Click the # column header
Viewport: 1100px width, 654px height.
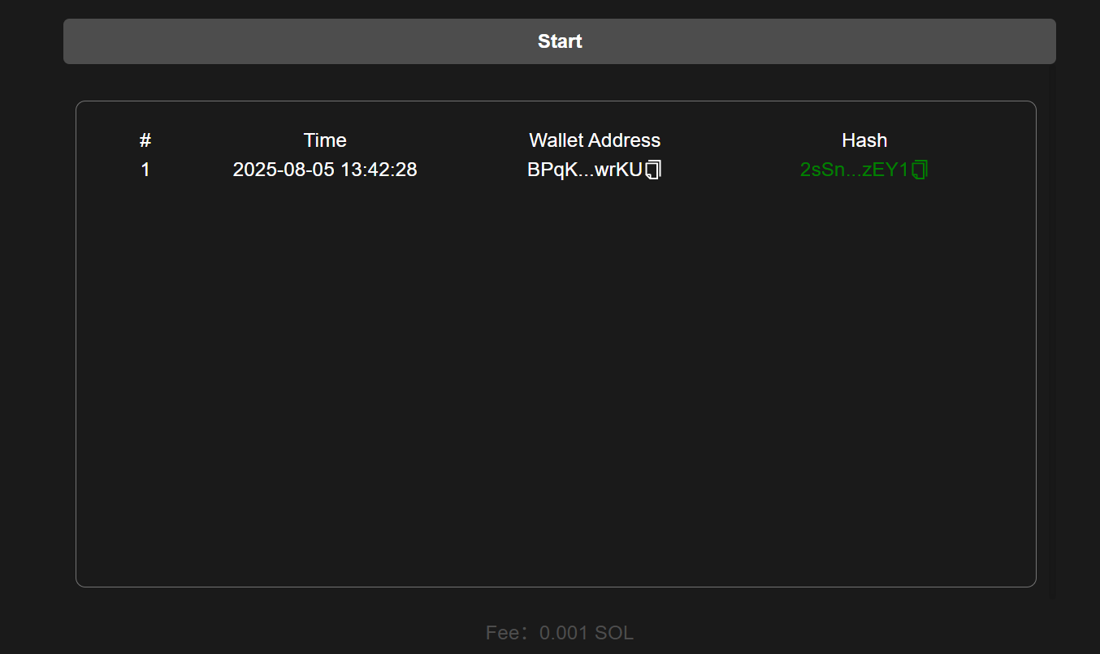(145, 140)
